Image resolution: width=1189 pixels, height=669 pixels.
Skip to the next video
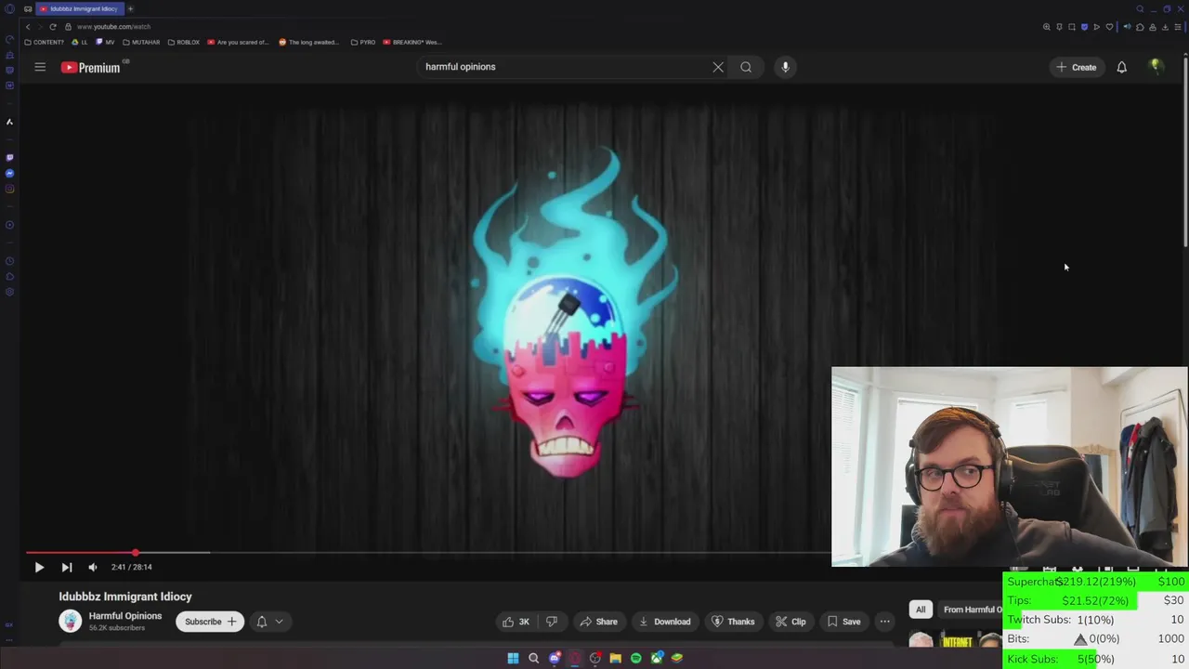[66, 567]
